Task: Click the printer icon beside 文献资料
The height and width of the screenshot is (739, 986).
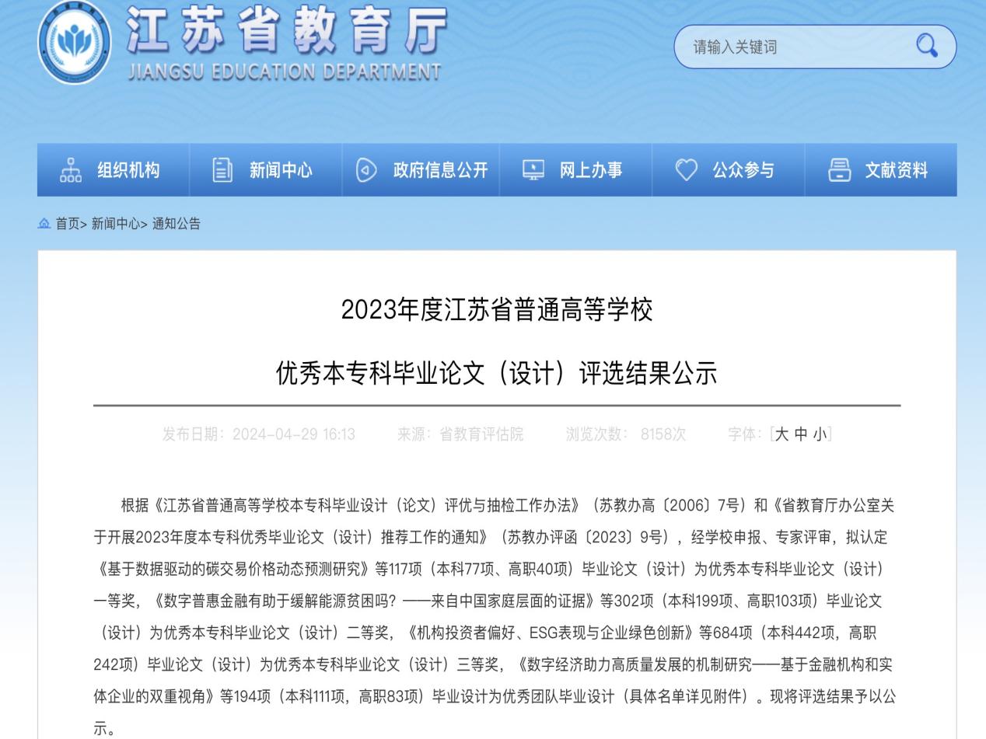Action: point(839,170)
